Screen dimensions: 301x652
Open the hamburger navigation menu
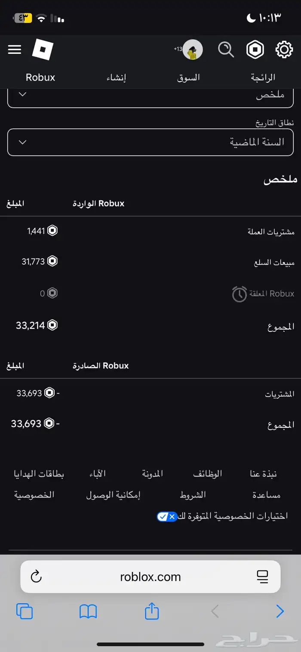(15, 50)
